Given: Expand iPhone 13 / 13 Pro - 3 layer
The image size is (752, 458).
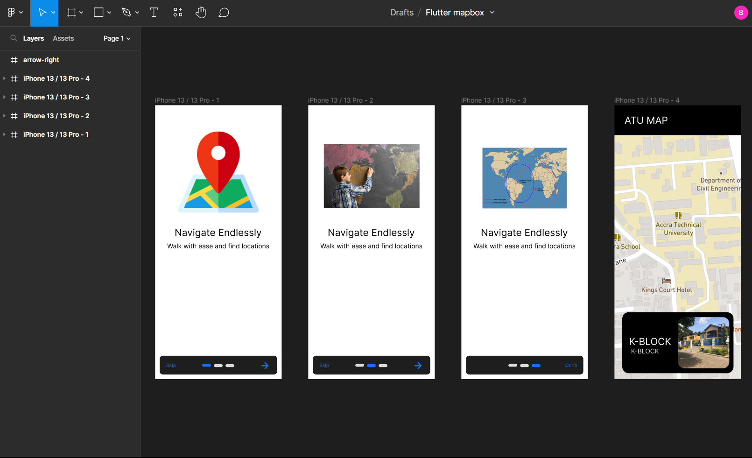Looking at the screenshot, I should tap(4, 97).
